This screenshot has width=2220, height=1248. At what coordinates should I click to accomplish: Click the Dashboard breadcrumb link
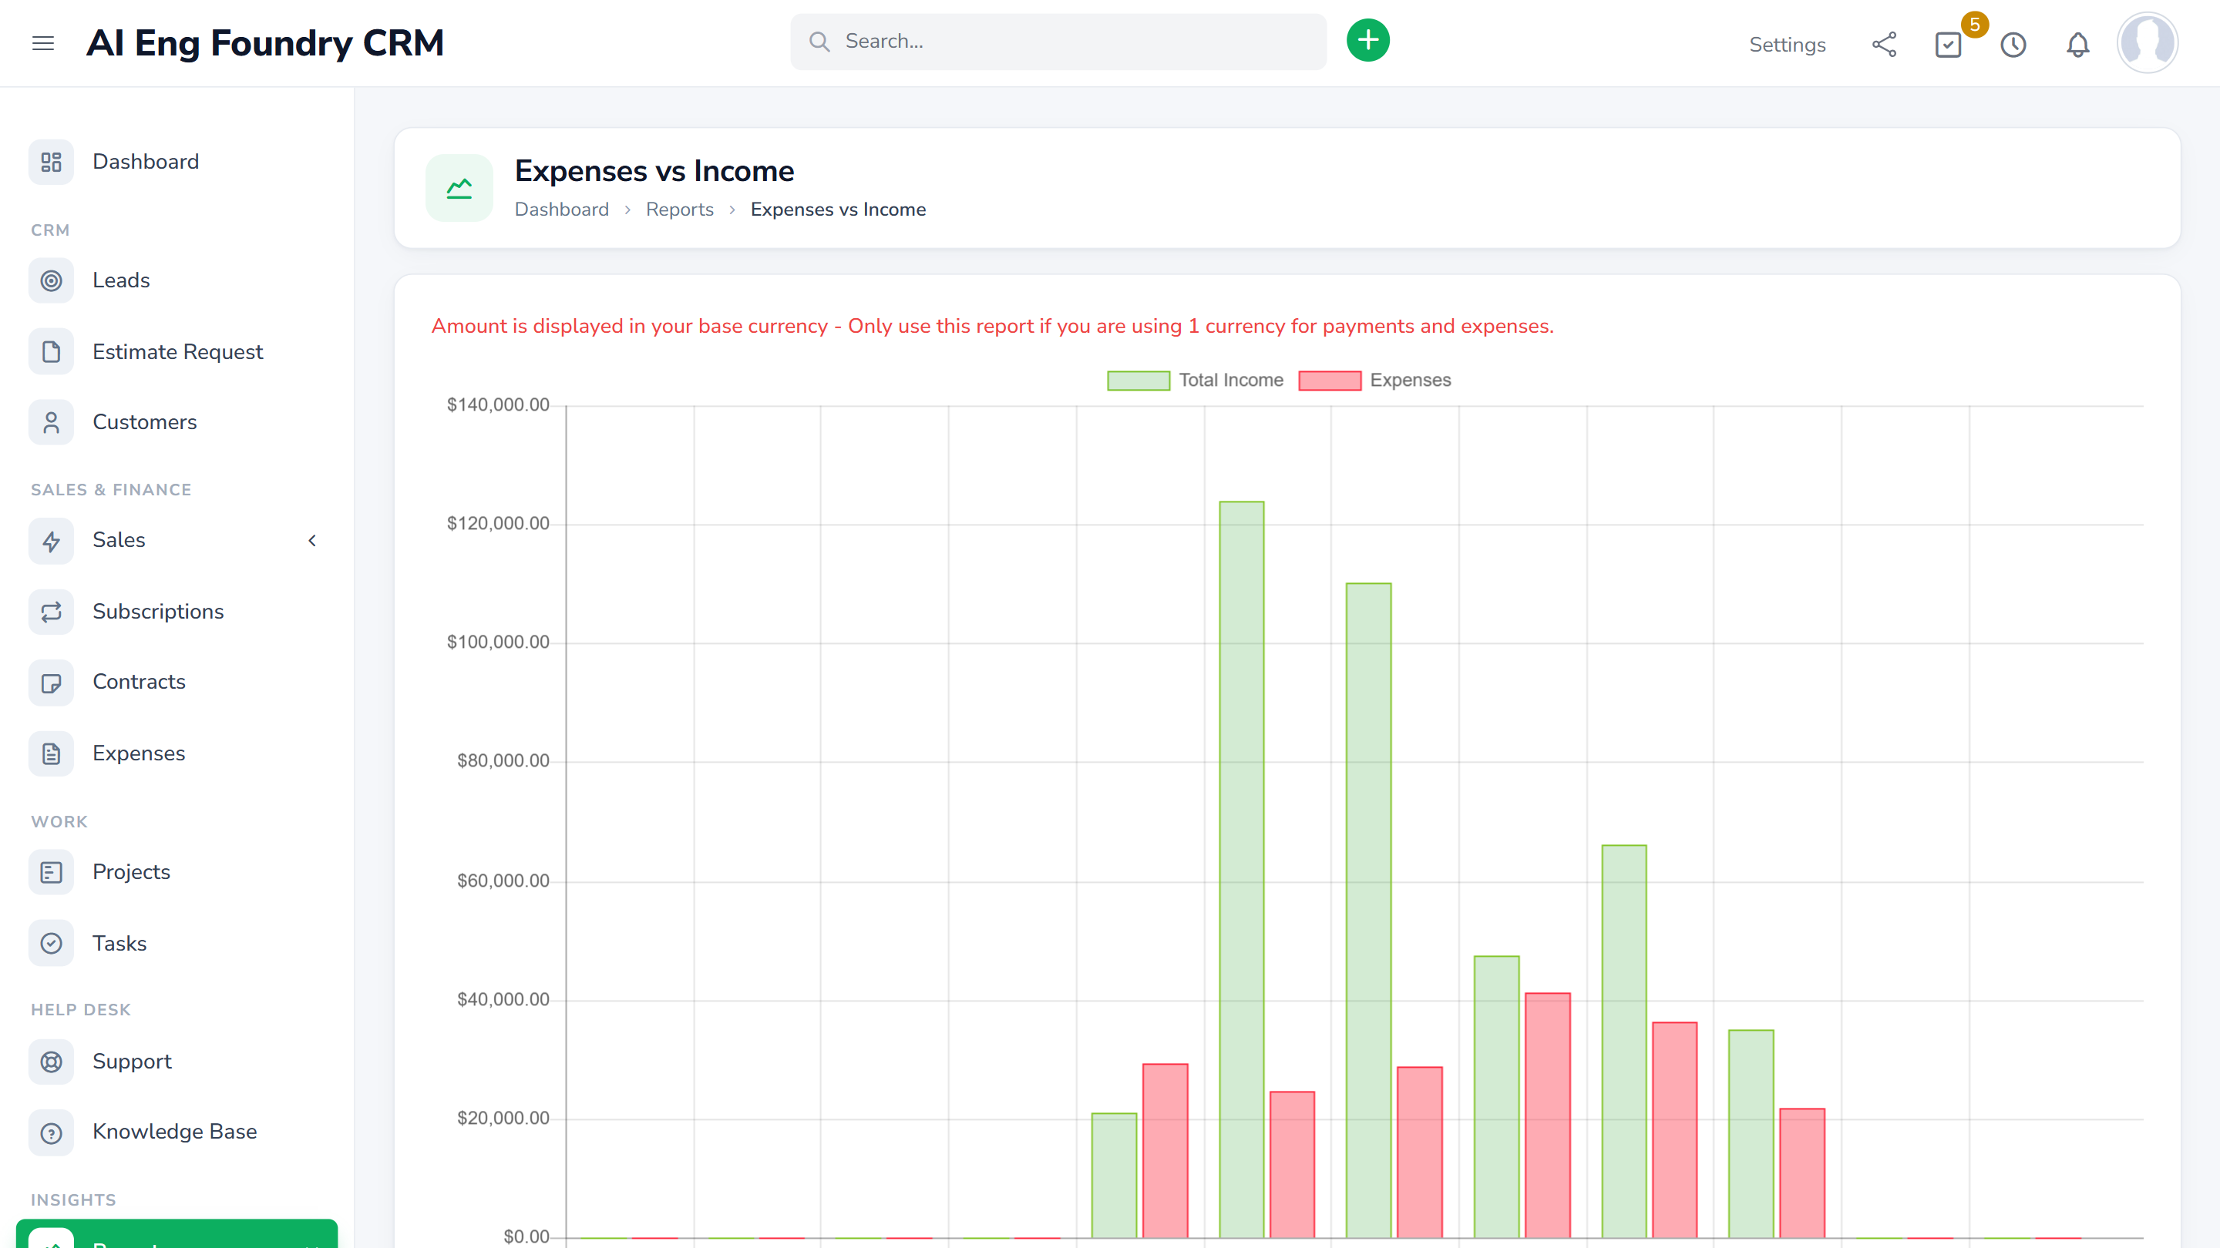click(562, 210)
